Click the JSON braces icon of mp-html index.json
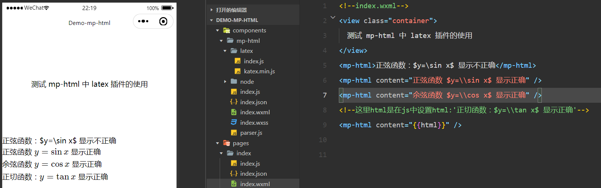Image resolution: width=601 pixels, height=188 pixels. click(x=234, y=102)
